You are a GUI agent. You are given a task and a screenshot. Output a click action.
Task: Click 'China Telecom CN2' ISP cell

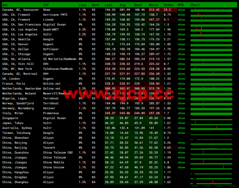[x=58, y=153]
